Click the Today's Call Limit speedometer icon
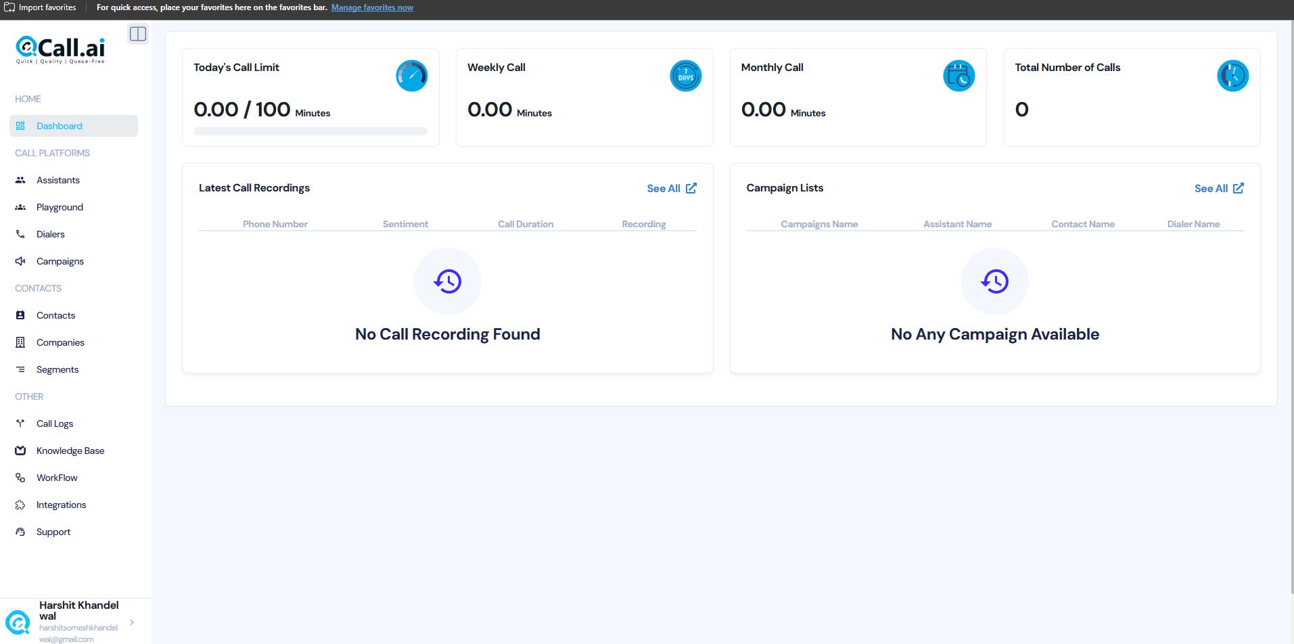Screen dimensions: 1294x644 pos(411,76)
